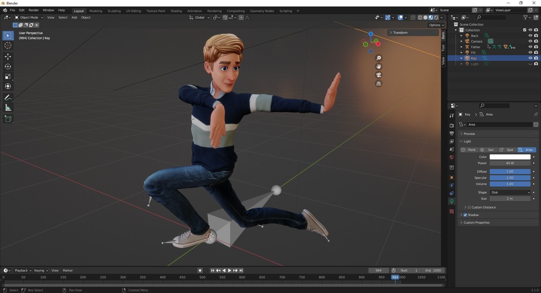Open the Texture properties tab
The width and height of the screenshot is (541, 293).
click(x=452, y=211)
